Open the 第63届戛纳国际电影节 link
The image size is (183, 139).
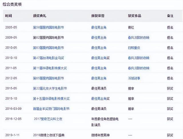48,48
